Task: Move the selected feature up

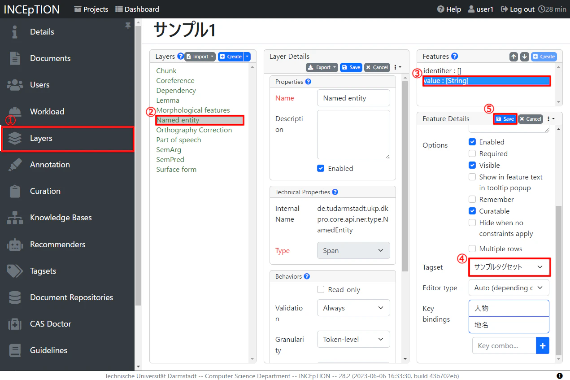Action: point(513,57)
